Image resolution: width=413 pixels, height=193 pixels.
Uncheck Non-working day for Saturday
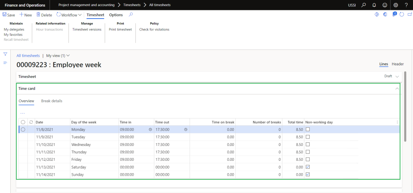click(308, 167)
